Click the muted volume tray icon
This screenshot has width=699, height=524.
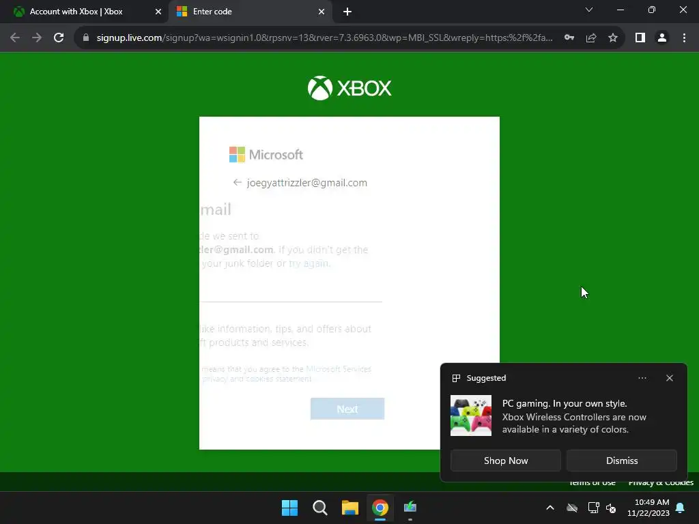(x=611, y=508)
